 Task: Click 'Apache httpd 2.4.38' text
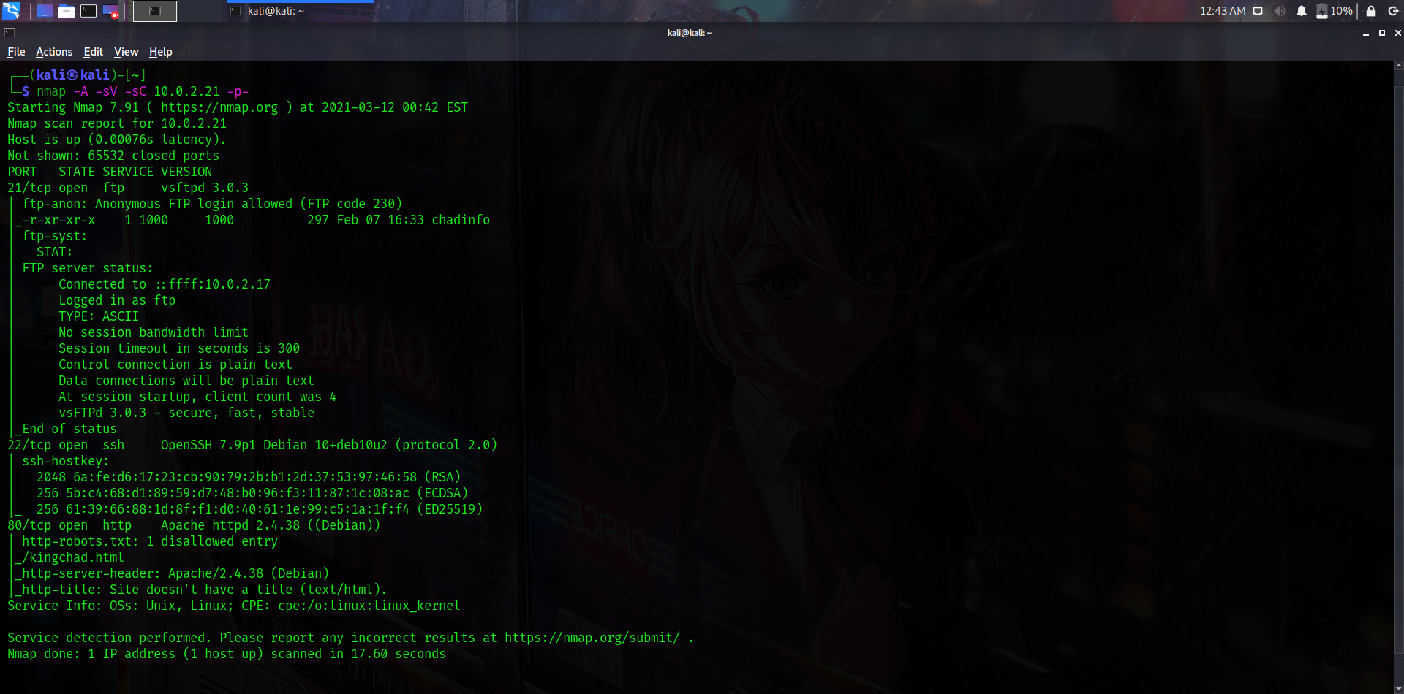tap(230, 525)
